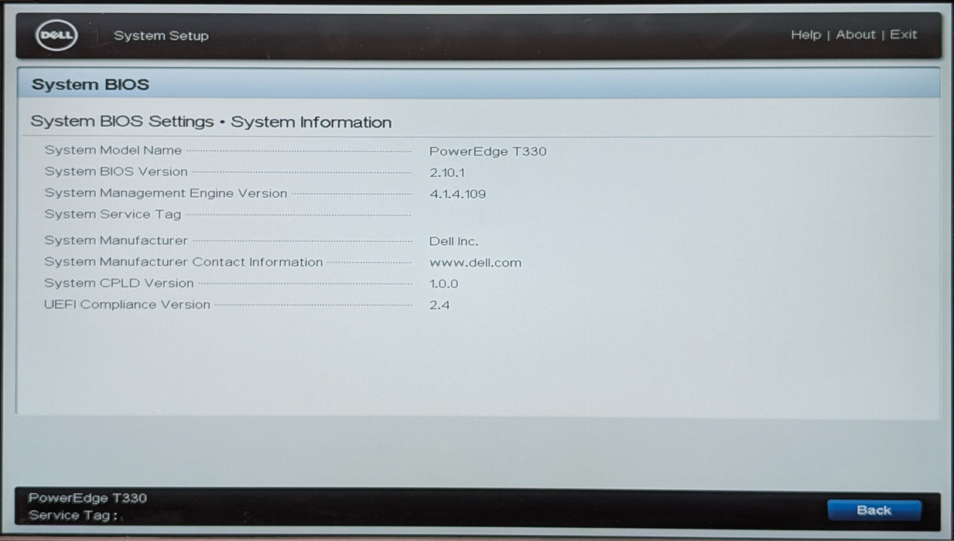Click CPLD version value 1.0.0
The width and height of the screenshot is (954, 541).
[443, 284]
